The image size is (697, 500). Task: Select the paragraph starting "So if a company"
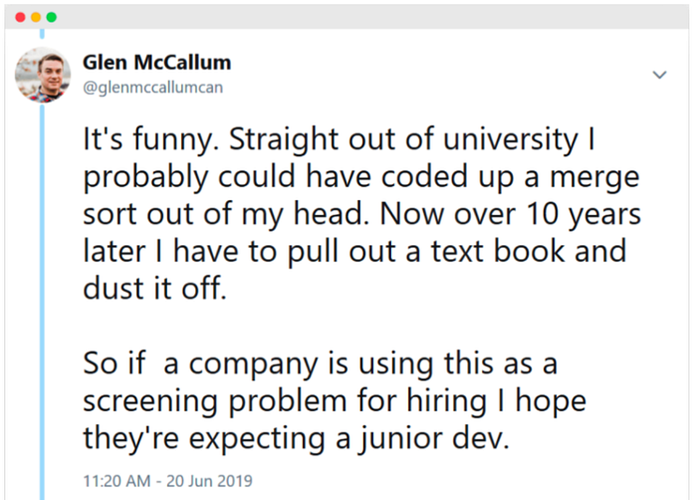(335, 400)
